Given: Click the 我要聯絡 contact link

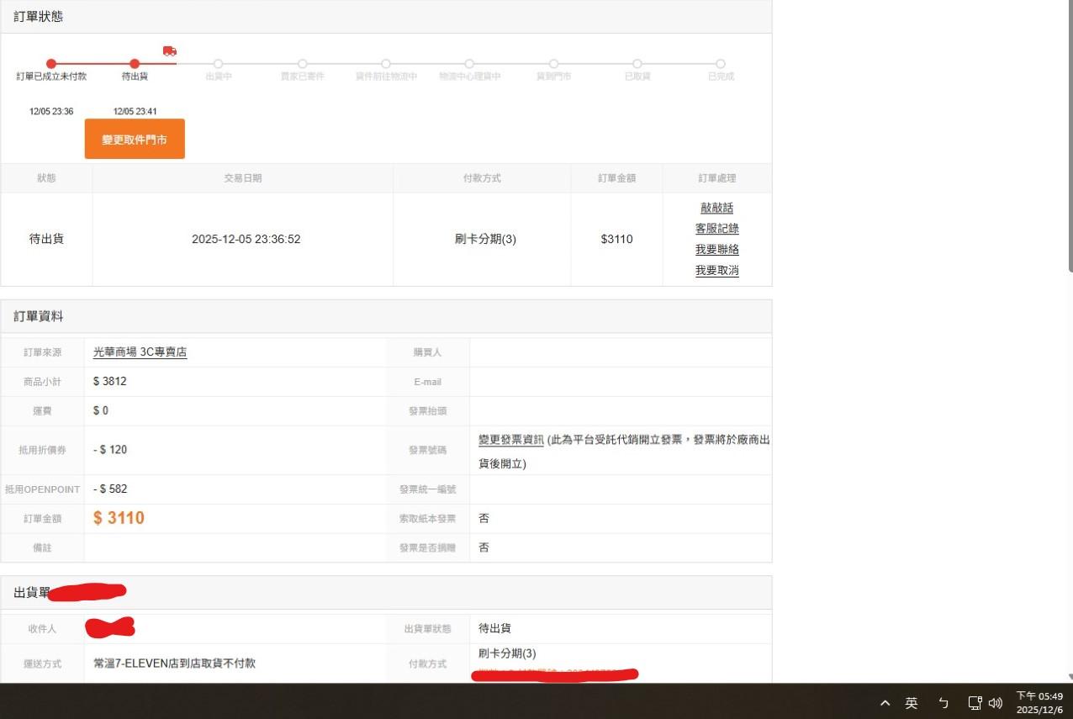Looking at the screenshot, I should (716, 250).
